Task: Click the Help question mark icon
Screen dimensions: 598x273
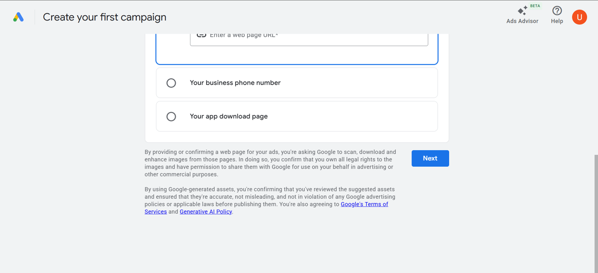Action: point(557,10)
